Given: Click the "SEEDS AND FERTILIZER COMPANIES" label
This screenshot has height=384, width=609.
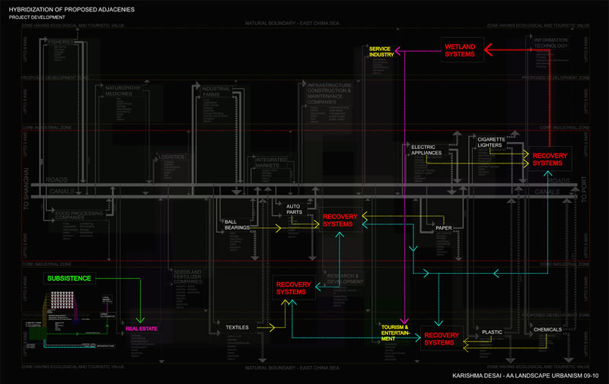Looking at the screenshot, I should (x=187, y=277).
